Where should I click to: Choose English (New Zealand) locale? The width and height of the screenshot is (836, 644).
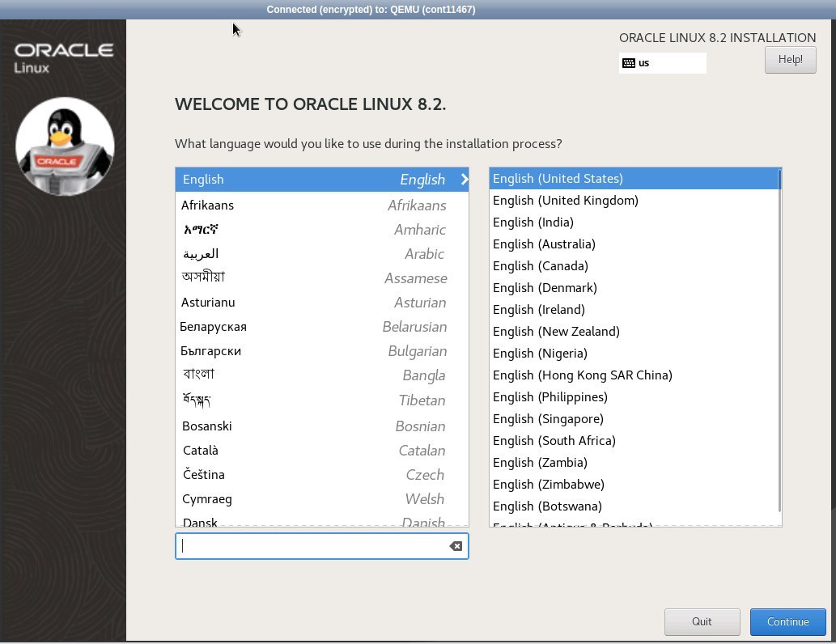coord(634,332)
